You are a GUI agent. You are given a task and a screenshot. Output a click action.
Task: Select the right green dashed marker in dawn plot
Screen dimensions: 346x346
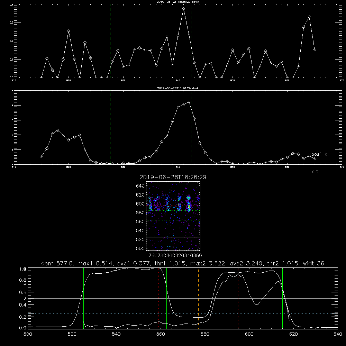point(191,41)
